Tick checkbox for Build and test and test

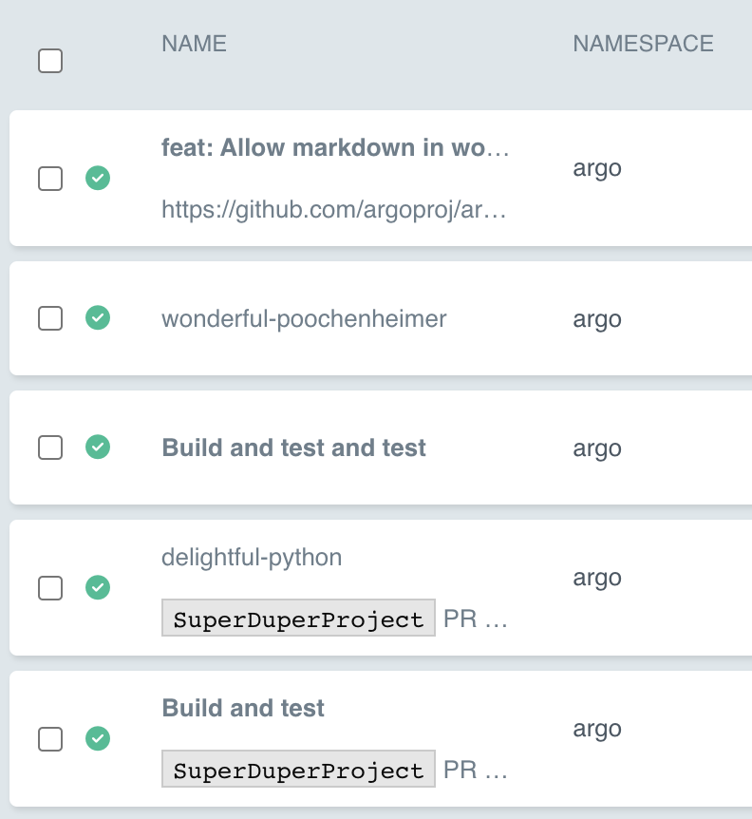(x=50, y=448)
